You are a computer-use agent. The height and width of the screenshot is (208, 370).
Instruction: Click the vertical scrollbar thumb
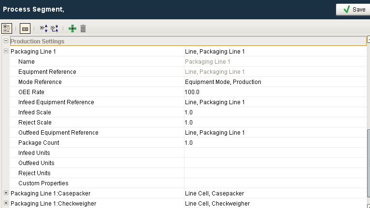pyautogui.click(x=369, y=163)
